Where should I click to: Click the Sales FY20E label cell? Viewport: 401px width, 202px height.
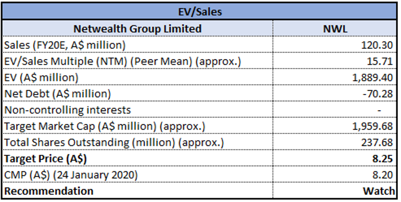click(137, 45)
